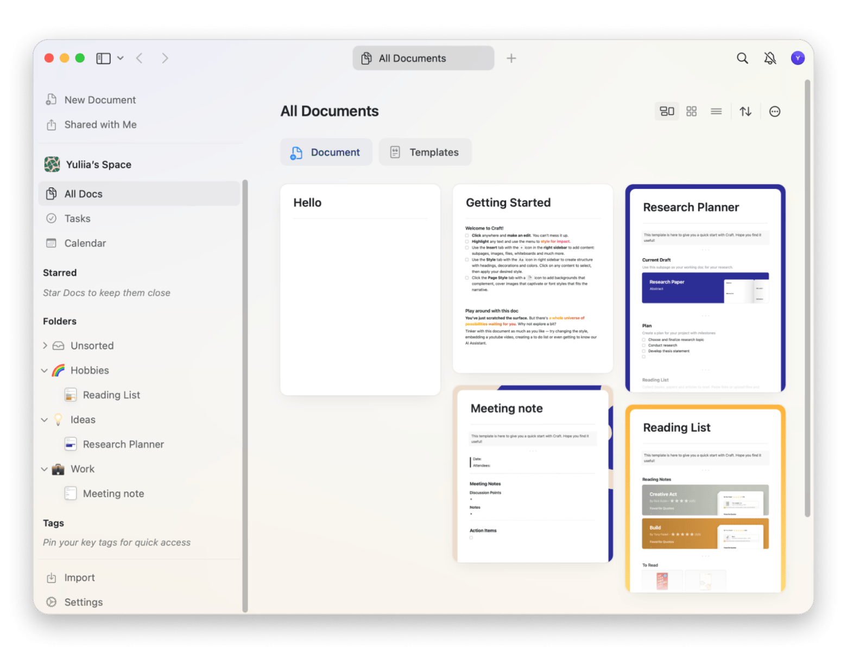Open the Hello document card
The height and width of the screenshot is (658, 847).
pos(360,290)
